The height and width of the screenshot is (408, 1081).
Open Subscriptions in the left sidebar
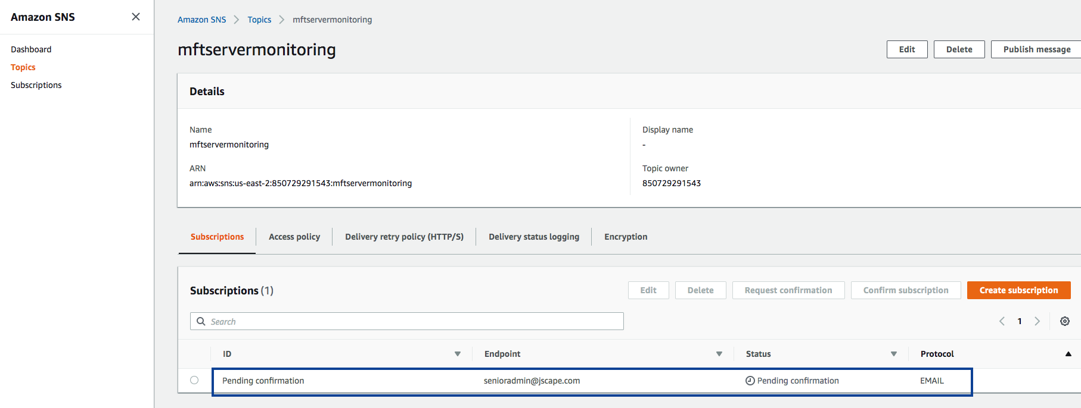click(36, 85)
